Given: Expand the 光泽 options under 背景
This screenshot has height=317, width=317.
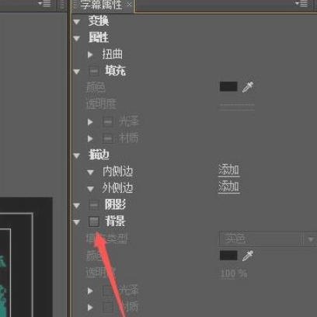Looking at the screenshot, I should coord(90,291).
